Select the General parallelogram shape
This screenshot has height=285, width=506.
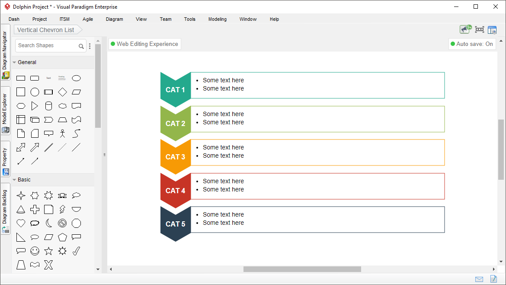76,92
